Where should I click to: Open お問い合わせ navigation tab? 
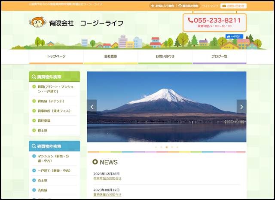click(x=165, y=56)
